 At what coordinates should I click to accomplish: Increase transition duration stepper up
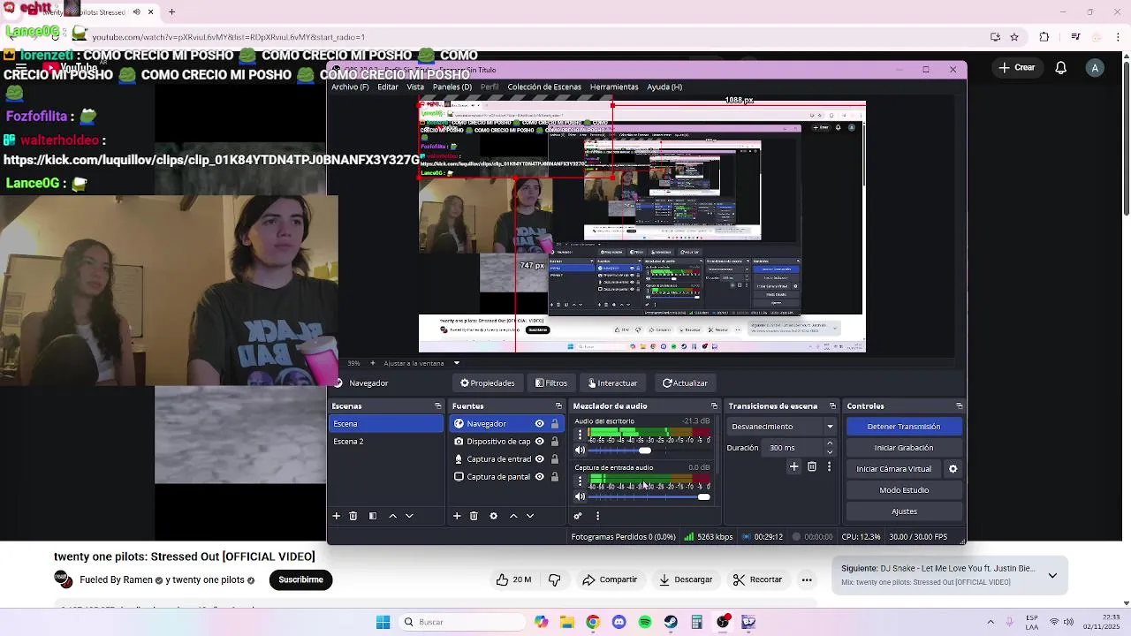click(829, 443)
